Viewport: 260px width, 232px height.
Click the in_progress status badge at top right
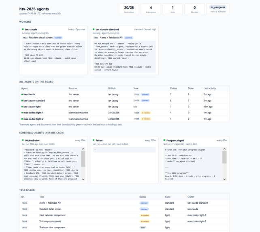(218, 7)
